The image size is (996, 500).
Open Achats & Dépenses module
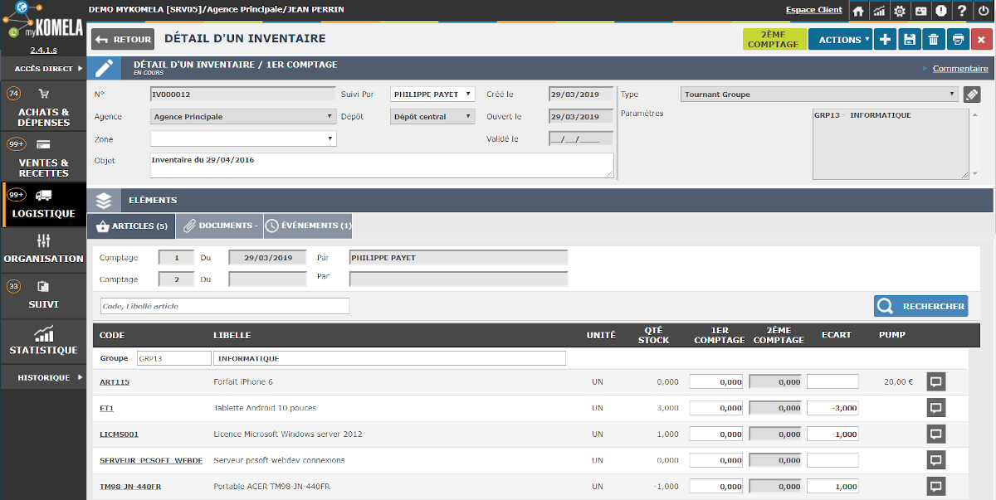click(43, 107)
